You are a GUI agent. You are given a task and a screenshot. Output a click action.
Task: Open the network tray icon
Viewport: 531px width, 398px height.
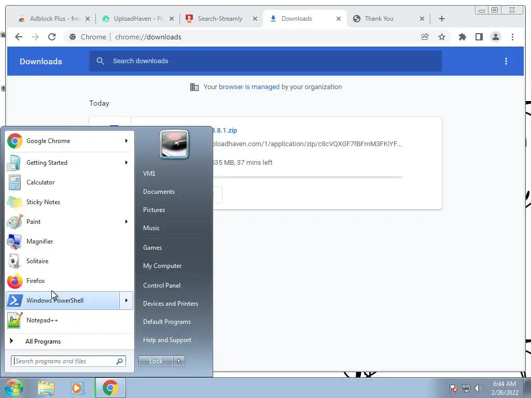click(466, 388)
